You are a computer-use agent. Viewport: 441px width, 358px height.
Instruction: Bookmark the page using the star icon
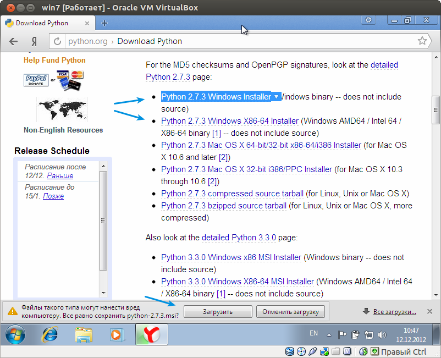[x=422, y=41]
